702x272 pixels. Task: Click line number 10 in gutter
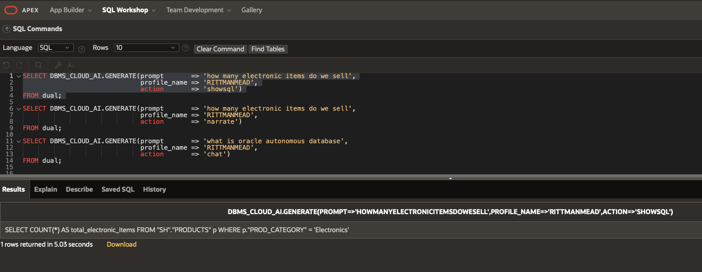[x=9, y=135]
